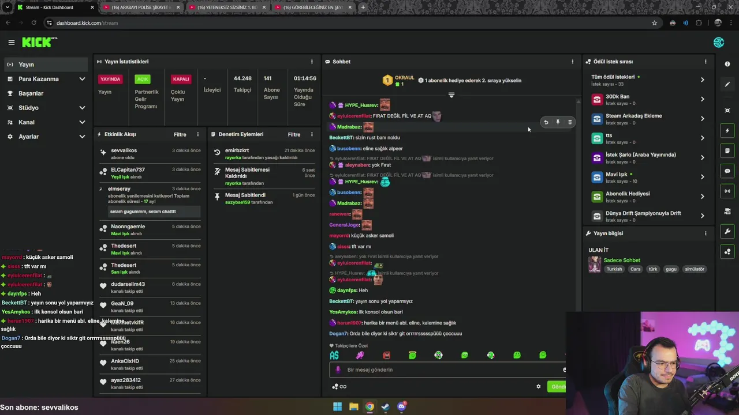Switch to ARABAYI POLİSE ŞİKAYET browser tab
The image size is (739, 415).
[140, 7]
